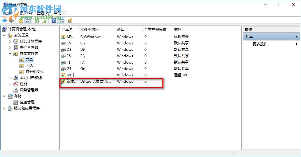The image size is (301, 157).
Task: Collapse the 系统工具 tree node
Action: (x=4, y=35)
